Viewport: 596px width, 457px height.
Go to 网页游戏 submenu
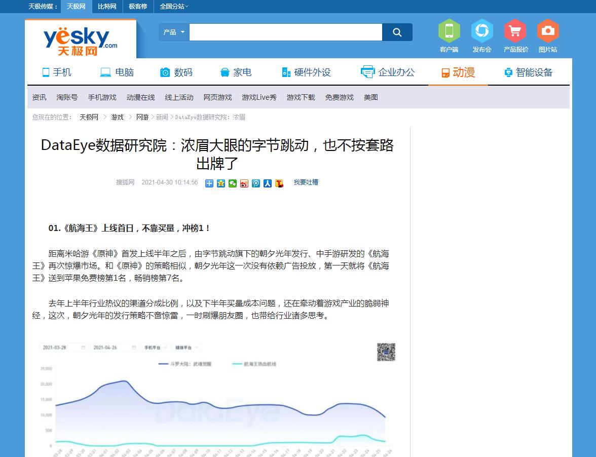217,97
